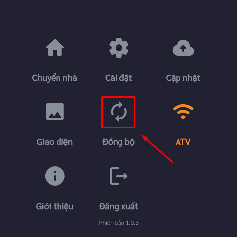The image size is (237, 237).
Task: Open the gear settings icon
Action: [x=118, y=48]
